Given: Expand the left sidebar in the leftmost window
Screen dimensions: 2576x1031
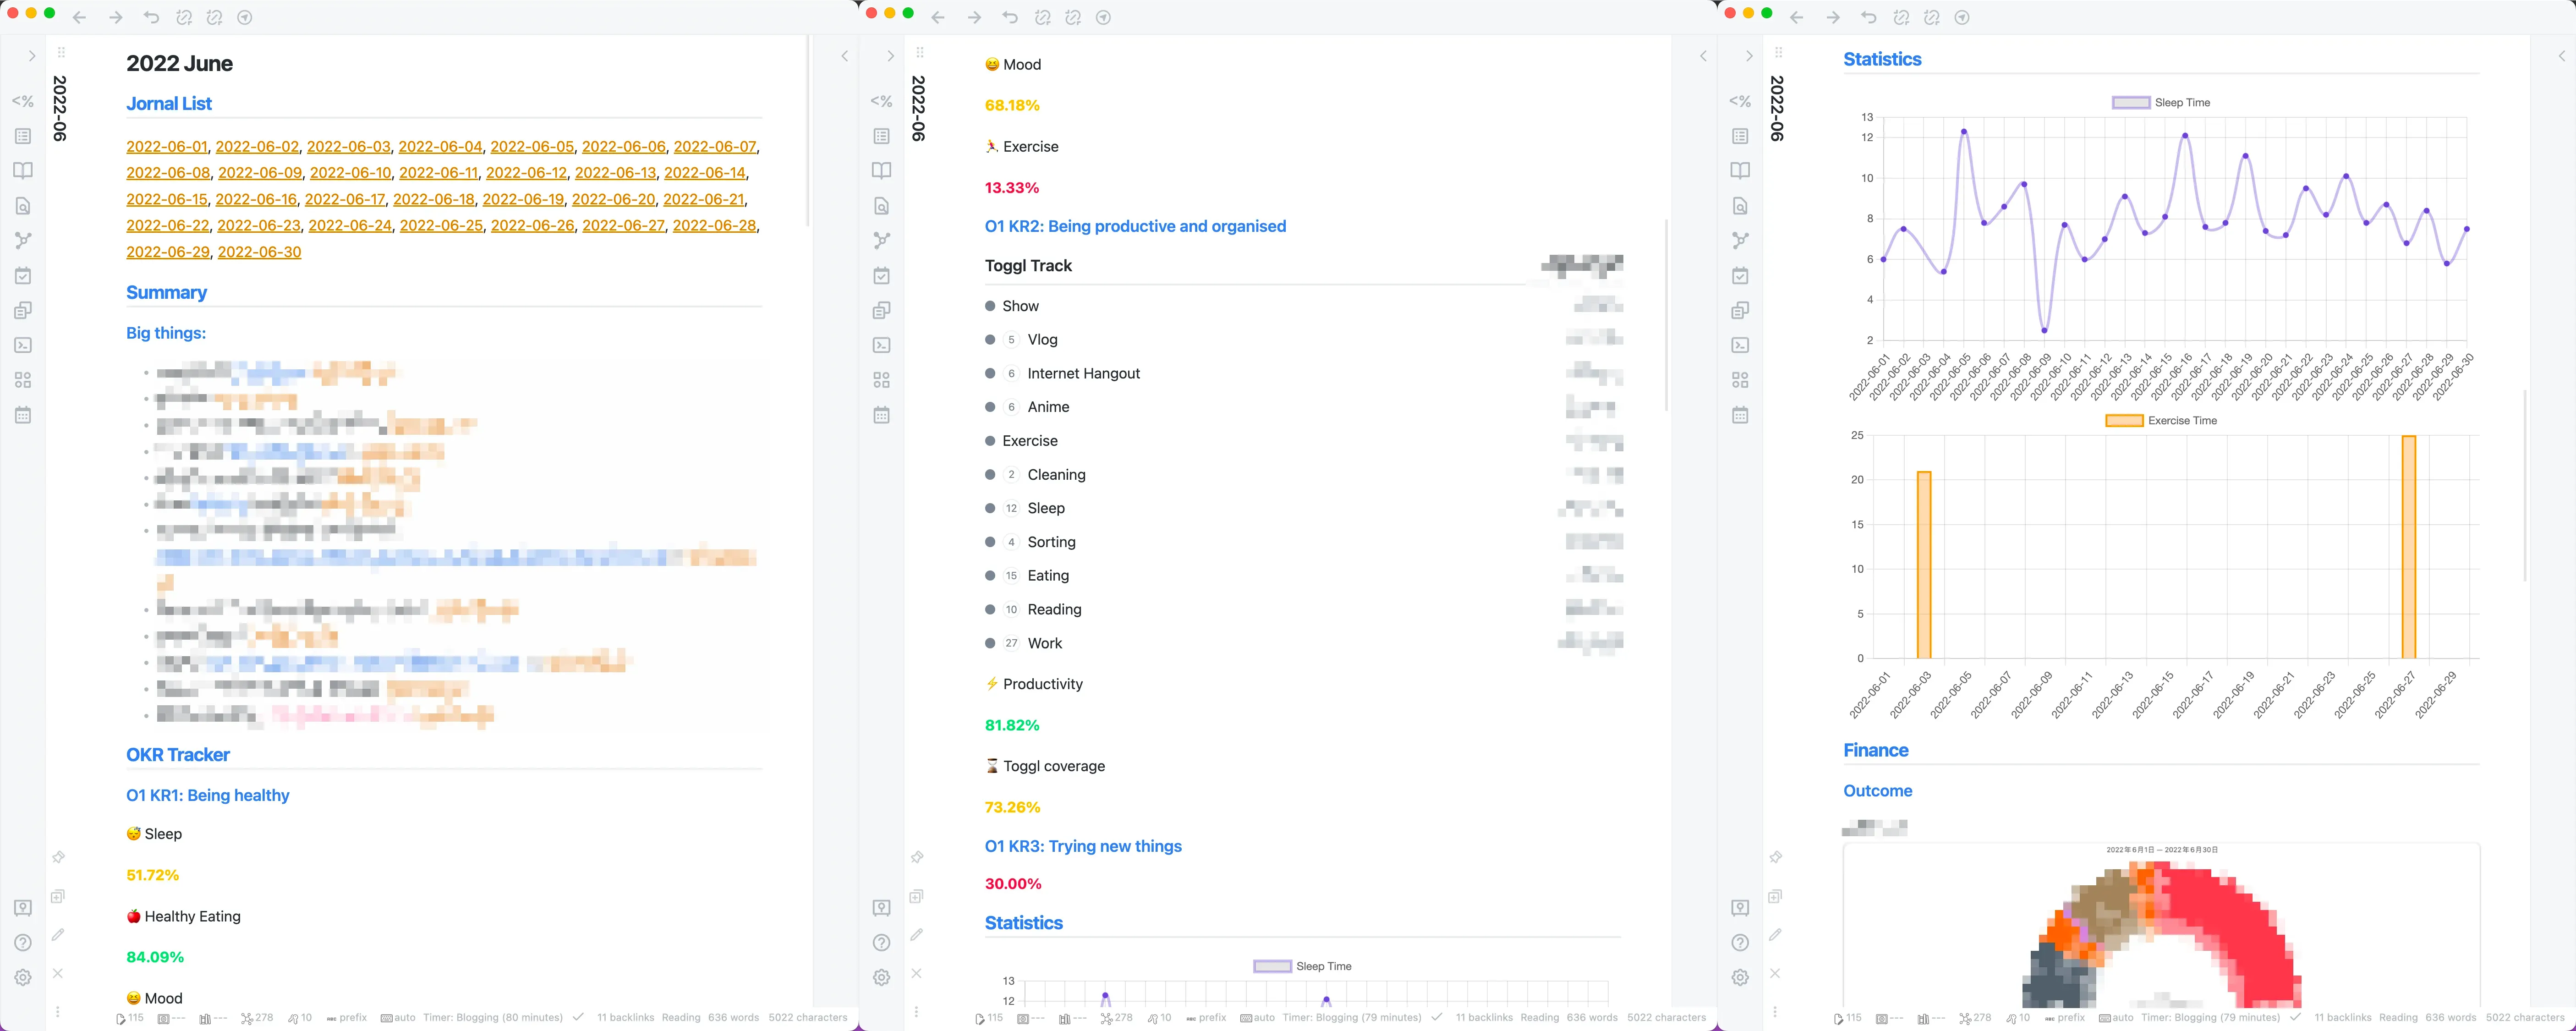Looking at the screenshot, I should click(32, 56).
